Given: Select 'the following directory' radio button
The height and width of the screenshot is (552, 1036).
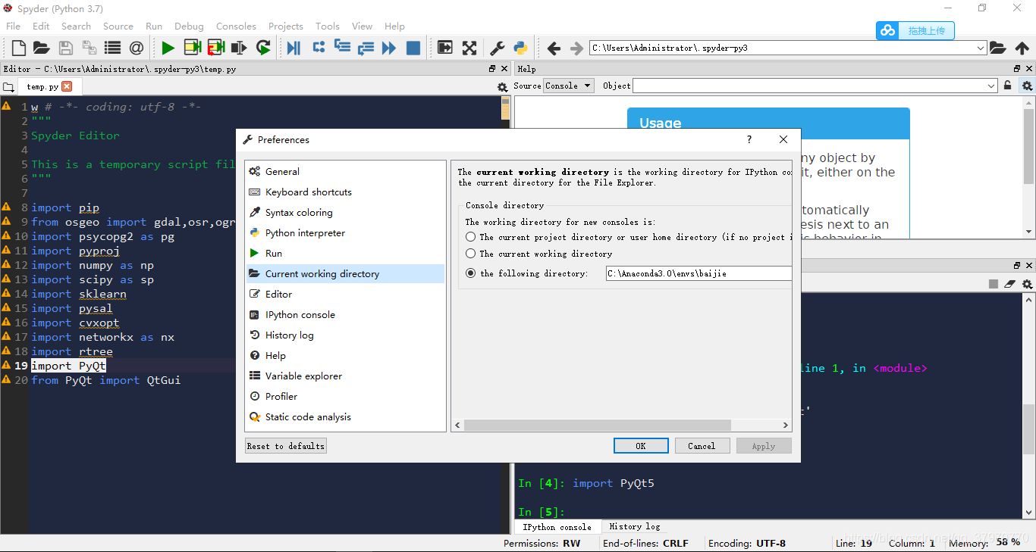Looking at the screenshot, I should coord(470,273).
